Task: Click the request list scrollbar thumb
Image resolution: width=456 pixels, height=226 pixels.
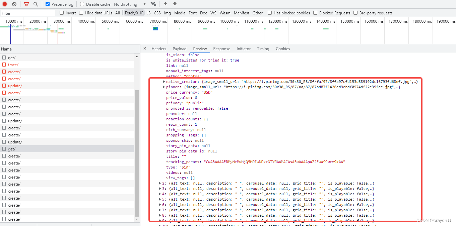Action: 137,153
